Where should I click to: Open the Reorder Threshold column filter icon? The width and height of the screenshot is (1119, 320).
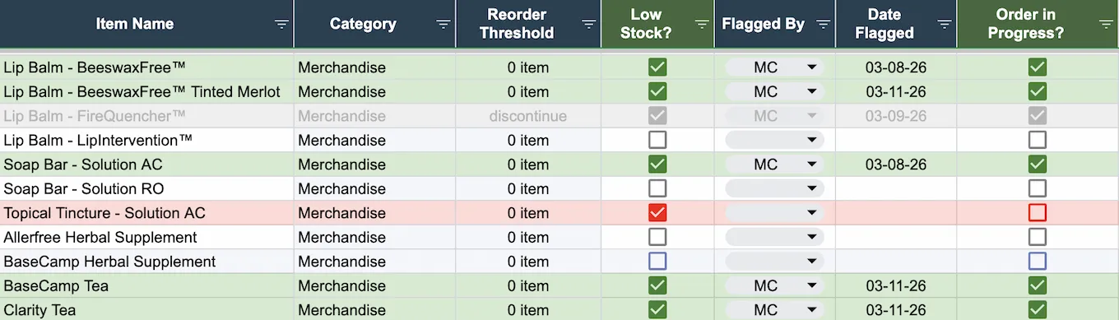[589, 24]
